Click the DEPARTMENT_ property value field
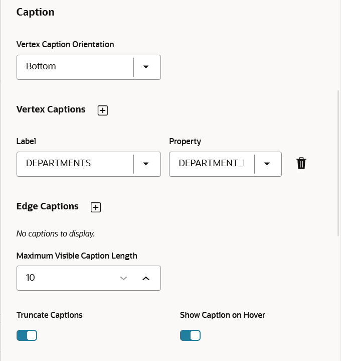 [x=211, y=164]
